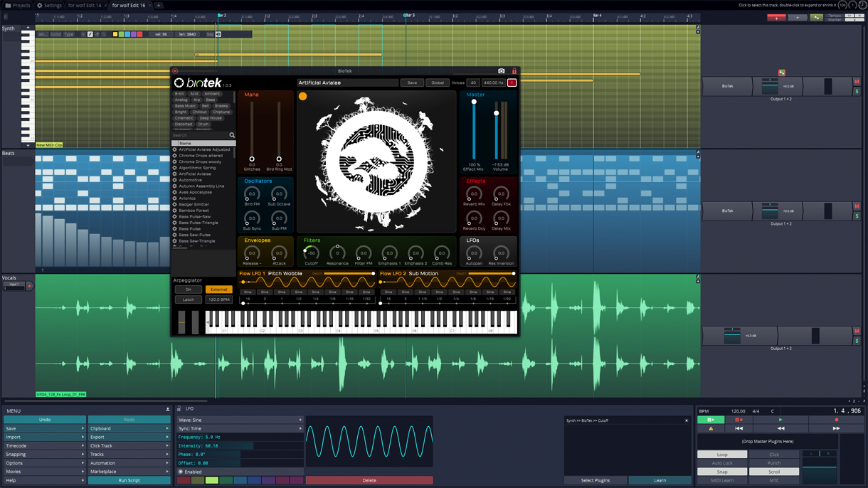Enable the Click metronome
This screenshot has width=868, height=488.
click(774, 454)
